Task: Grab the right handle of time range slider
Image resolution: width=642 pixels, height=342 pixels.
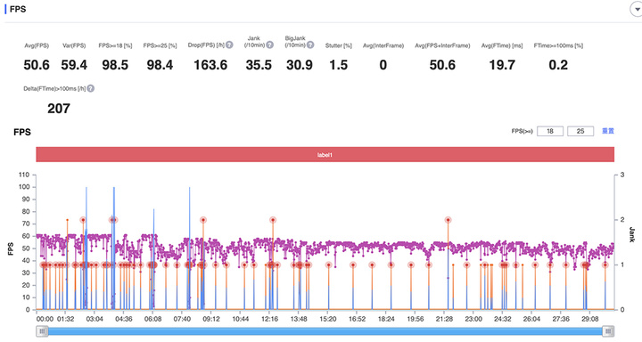Action: pos(608,331)
